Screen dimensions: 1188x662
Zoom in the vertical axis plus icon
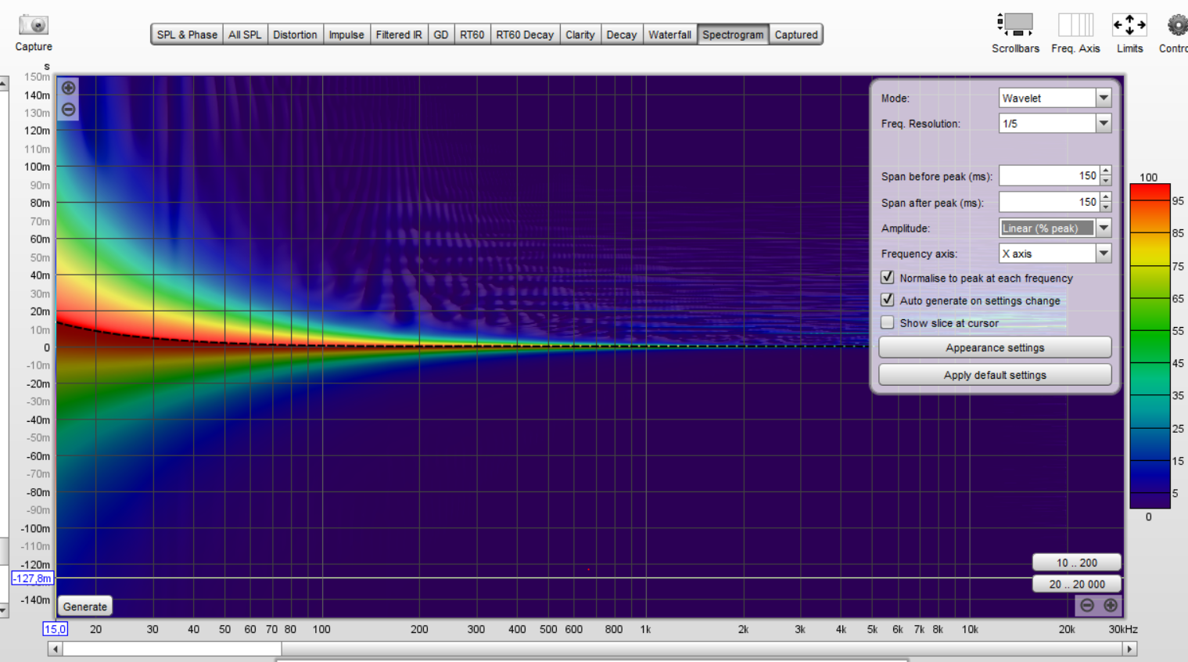(69, 88)
